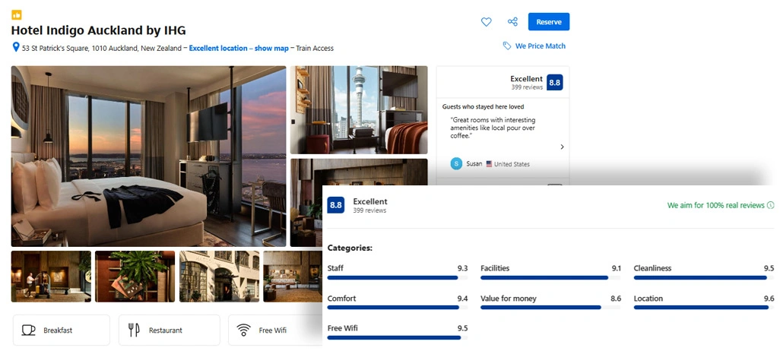Click the 9.6 Location score

[769, 299]
